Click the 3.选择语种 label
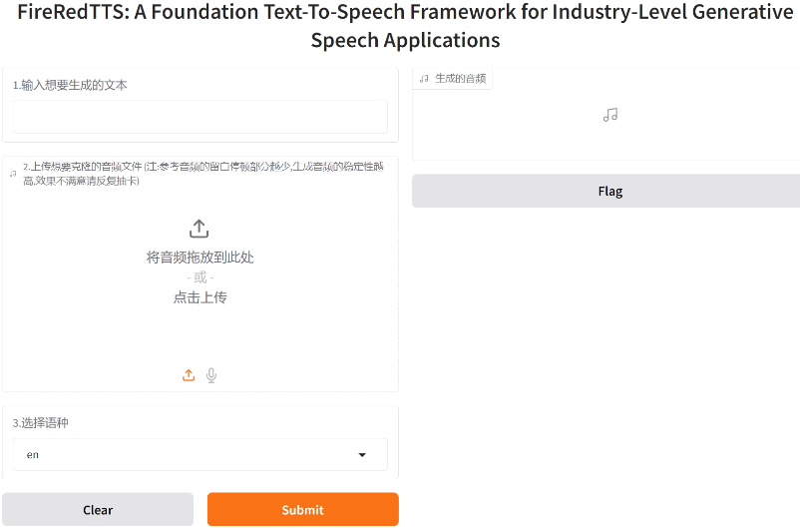The image size is (800, 528). pyautogui.click(x=41, y=423)
